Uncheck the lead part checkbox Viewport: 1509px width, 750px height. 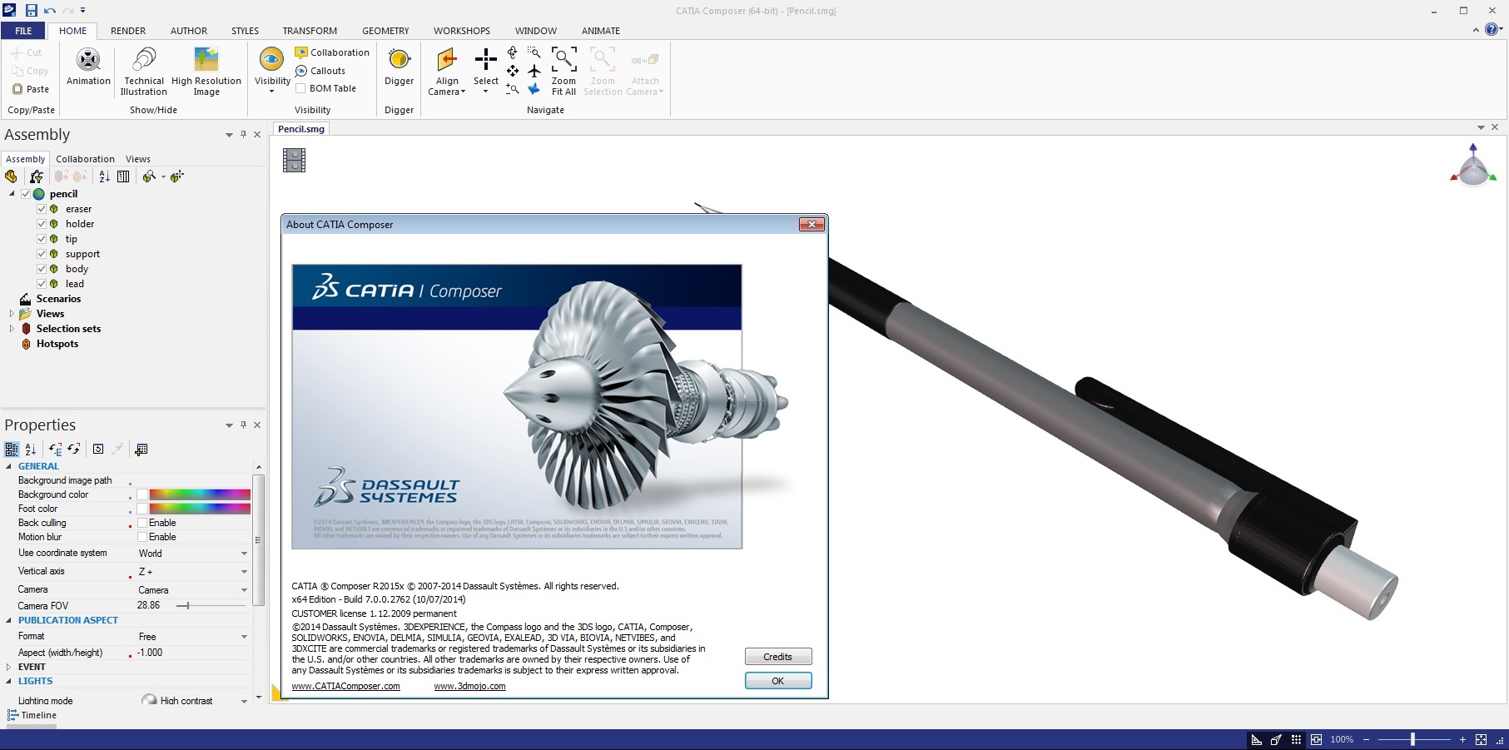42,284
